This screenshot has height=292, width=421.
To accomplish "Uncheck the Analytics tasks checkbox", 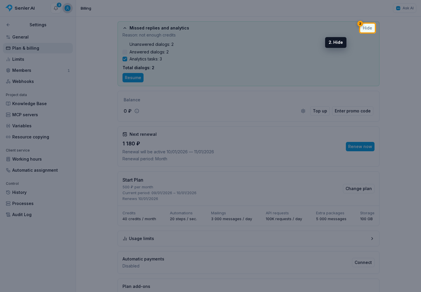I will [125, 59].
